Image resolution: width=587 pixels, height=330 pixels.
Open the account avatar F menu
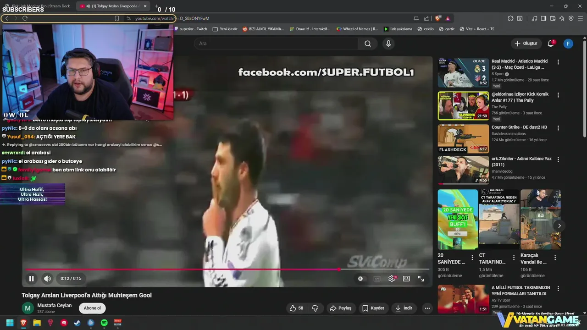click(x=568, y=44)
